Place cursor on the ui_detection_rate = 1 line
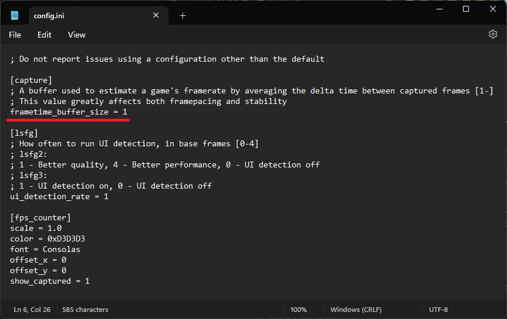The width and height of the screenshot is (507, 319). pyautogui.click(x=59, y=196)
